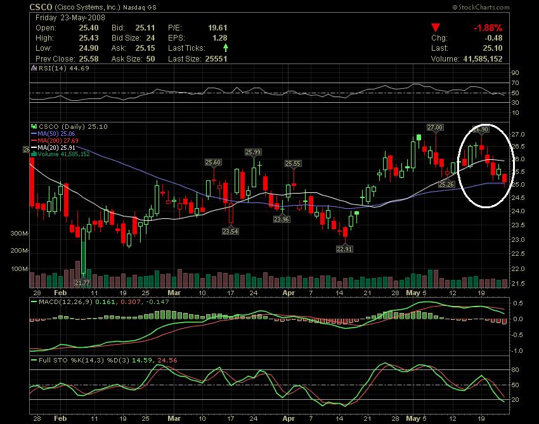The height and width of the screenshot is (424, 539).
Task: Click the green Last Ticks up arrow
Action: (226, 48)
